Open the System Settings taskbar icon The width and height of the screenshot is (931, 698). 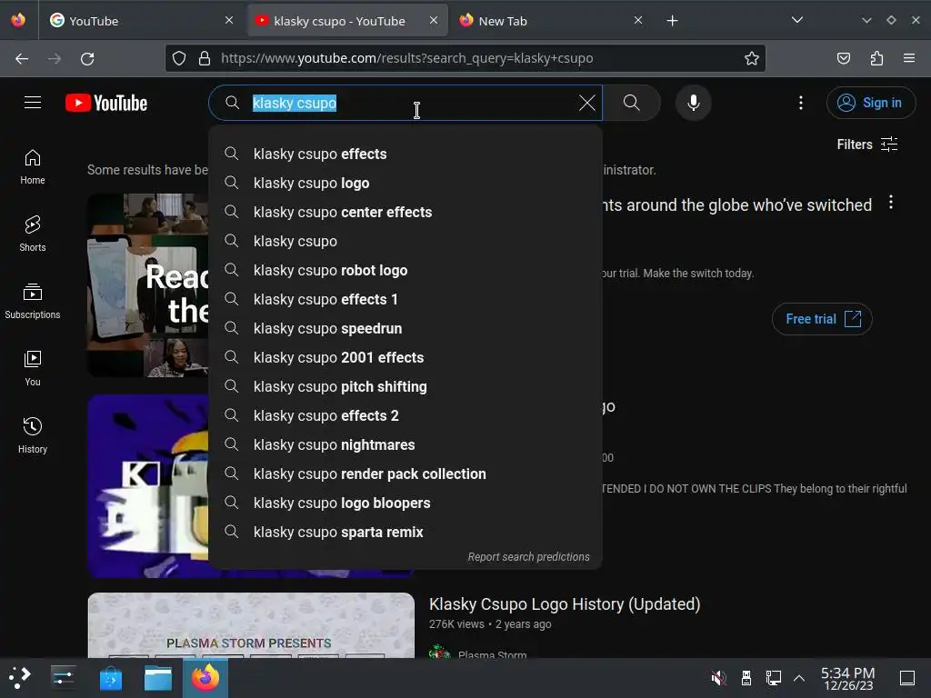63,678
